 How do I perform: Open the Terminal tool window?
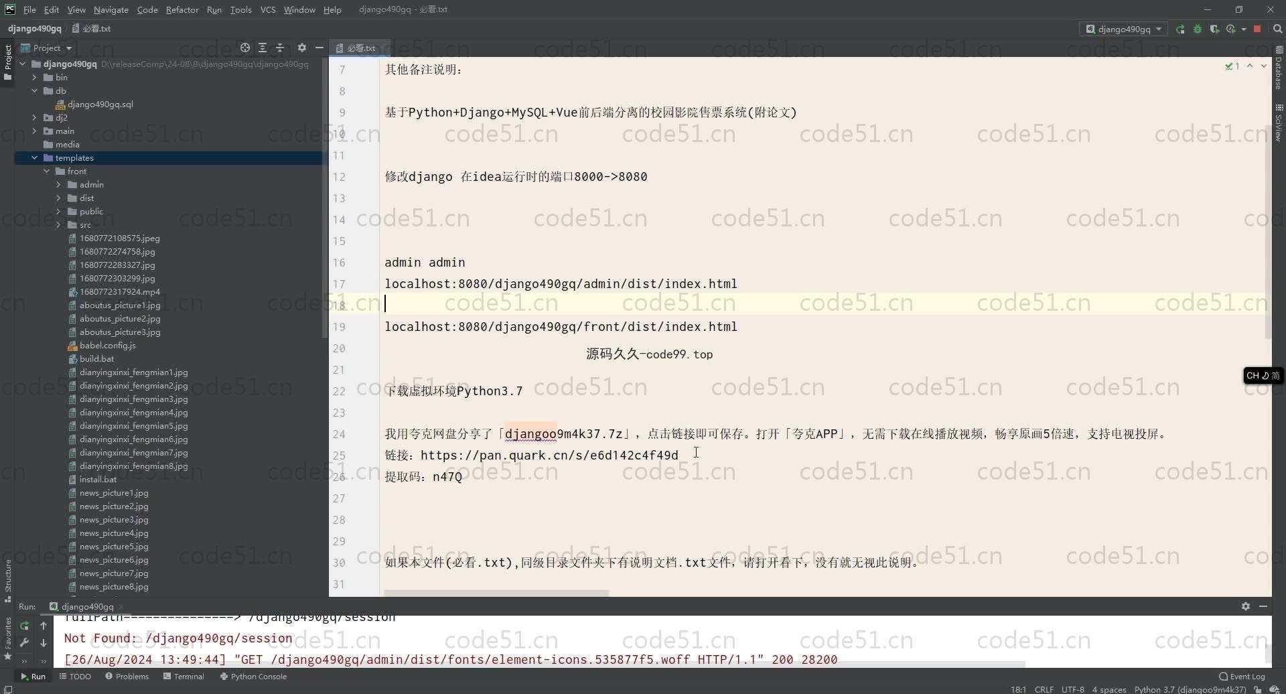[184, 676]
